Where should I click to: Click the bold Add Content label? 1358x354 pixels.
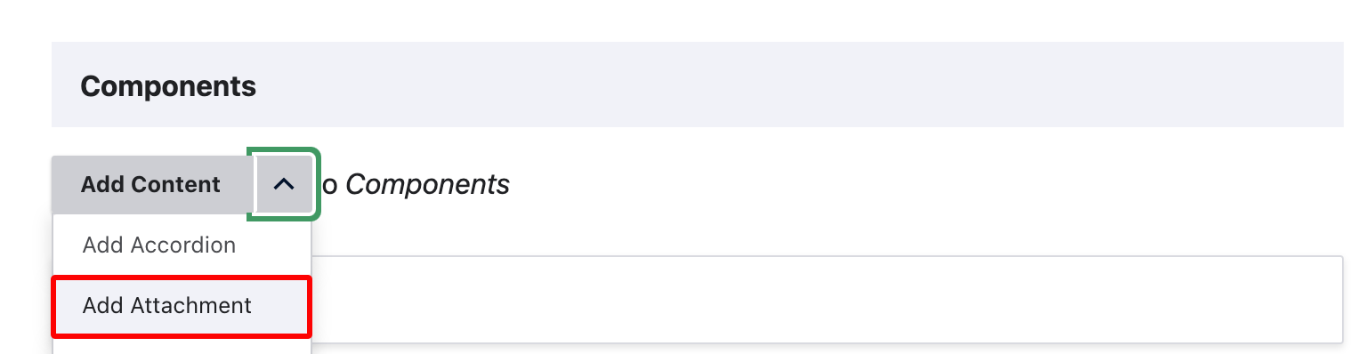tap(150, 184)
